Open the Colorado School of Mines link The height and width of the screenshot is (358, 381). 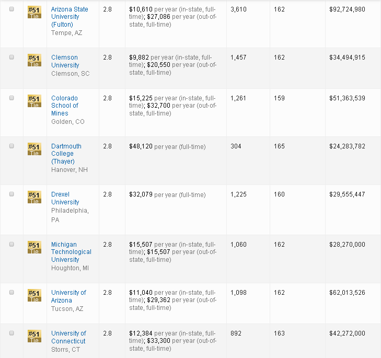[65, 106]
